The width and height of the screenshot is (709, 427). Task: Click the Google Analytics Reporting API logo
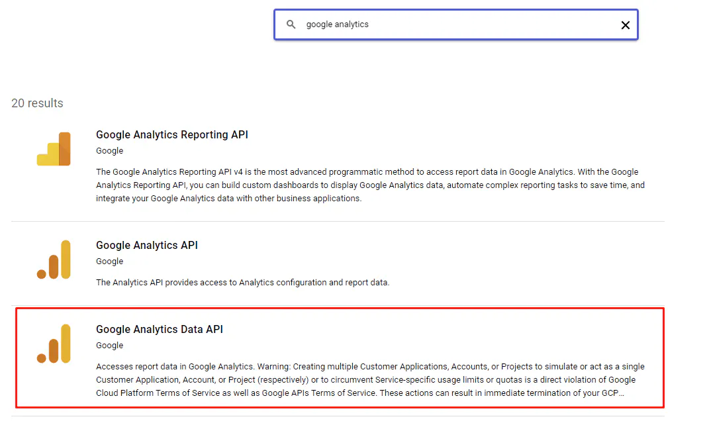click(x=54, y=149)
